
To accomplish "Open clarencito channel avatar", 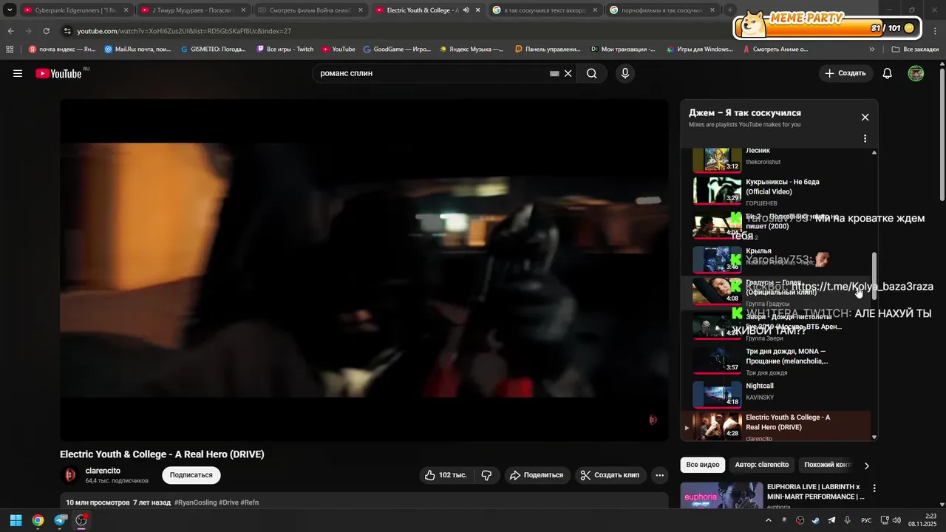I will (70, 475).
